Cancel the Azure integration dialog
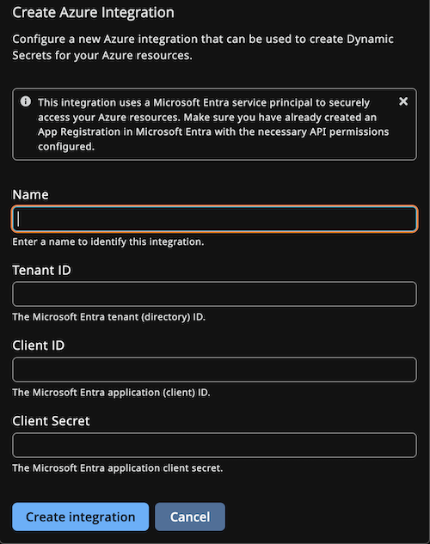Image resolution: width=430 pixels, height=544 pixels. (190, 517)
